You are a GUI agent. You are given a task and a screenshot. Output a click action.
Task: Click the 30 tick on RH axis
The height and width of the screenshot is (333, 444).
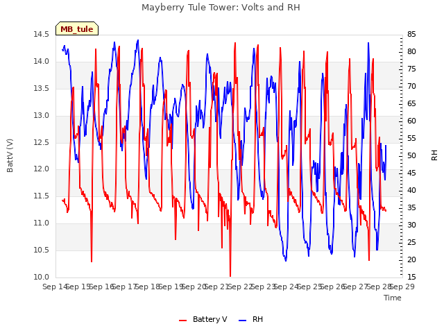[411, 225]
